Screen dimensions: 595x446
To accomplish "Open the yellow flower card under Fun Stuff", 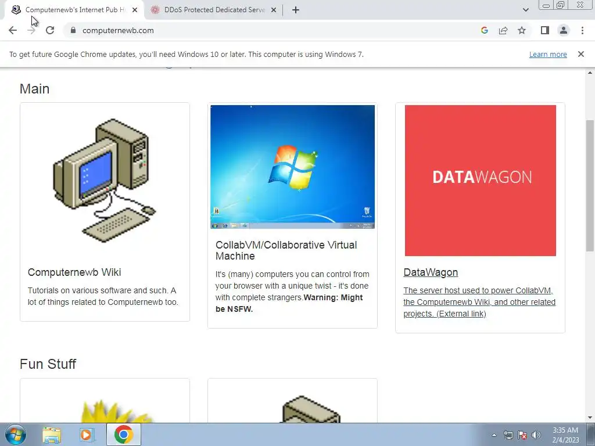I will 105,401.
